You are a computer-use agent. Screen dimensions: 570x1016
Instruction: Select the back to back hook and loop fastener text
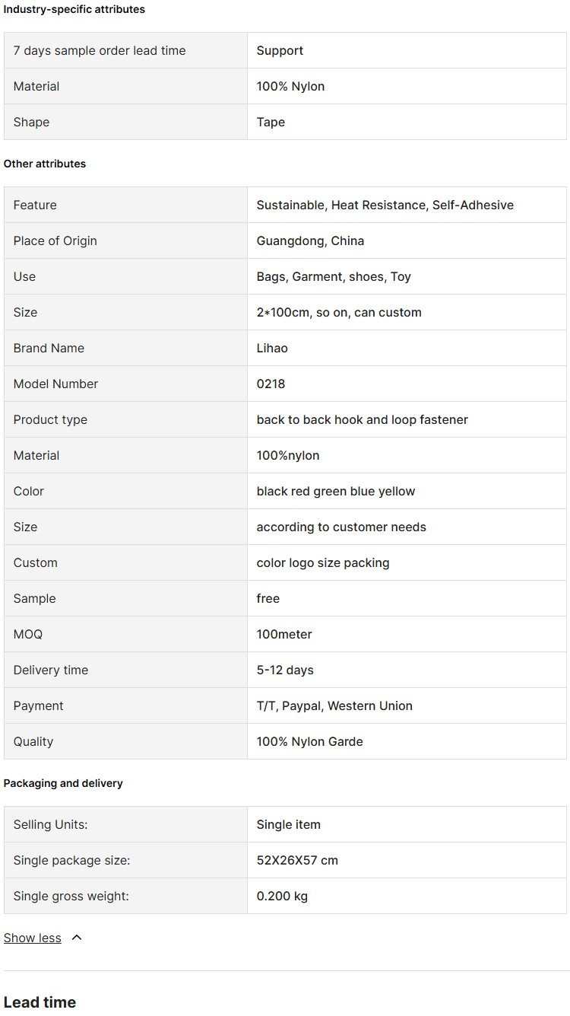[363, 419]
